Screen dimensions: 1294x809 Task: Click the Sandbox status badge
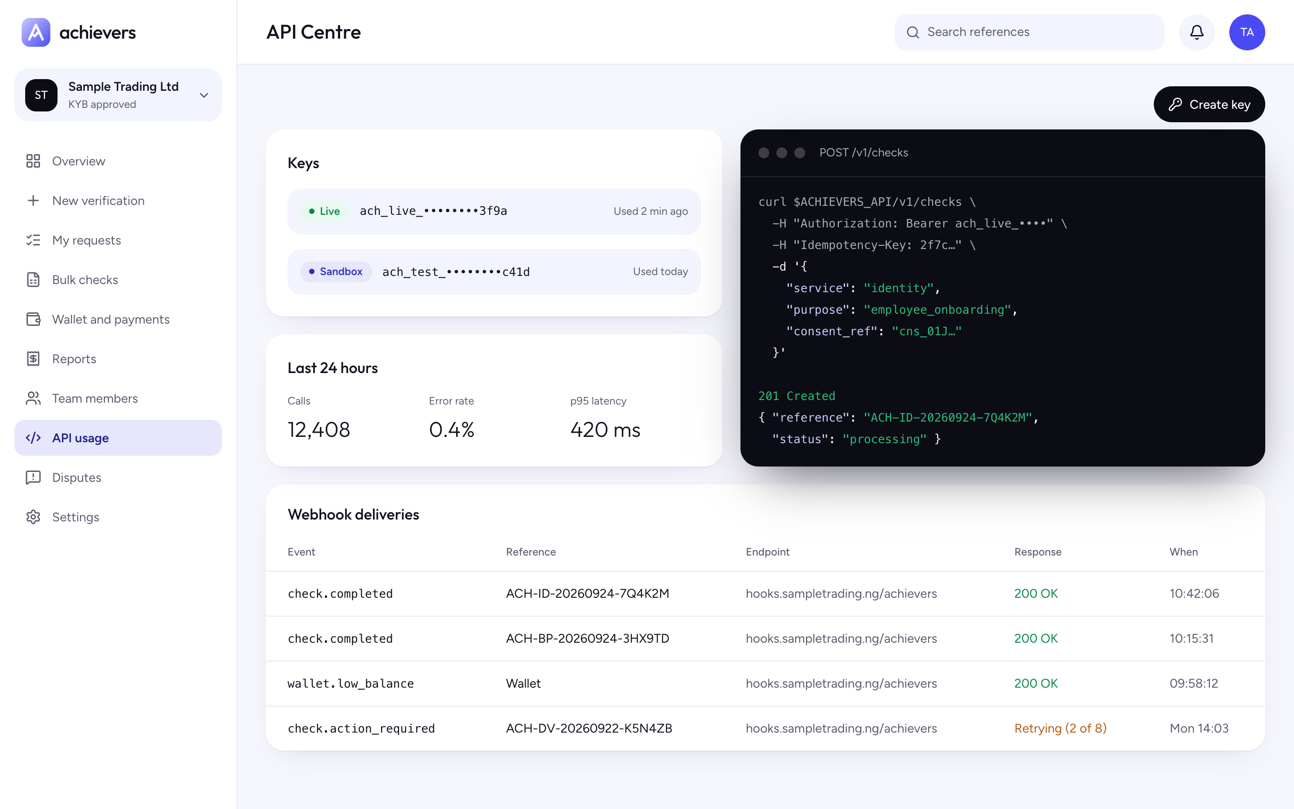[x=336, y=272]
